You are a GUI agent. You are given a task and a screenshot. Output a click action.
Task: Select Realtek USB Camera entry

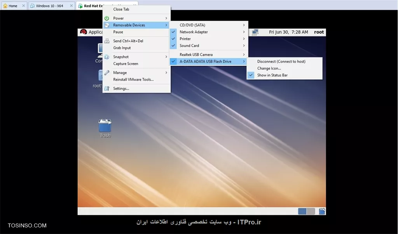pos(209,55)
